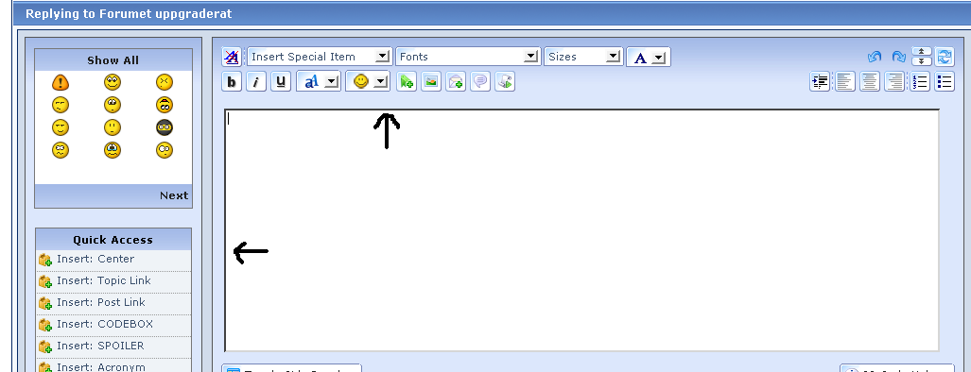Toggle bold formatting

232,81
